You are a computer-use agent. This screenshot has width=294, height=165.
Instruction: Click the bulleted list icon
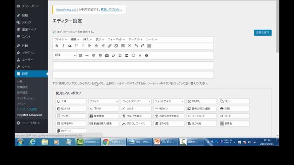tap(77, 46)
